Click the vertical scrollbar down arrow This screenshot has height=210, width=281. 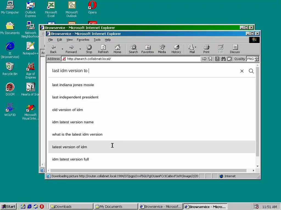point(257,166)
